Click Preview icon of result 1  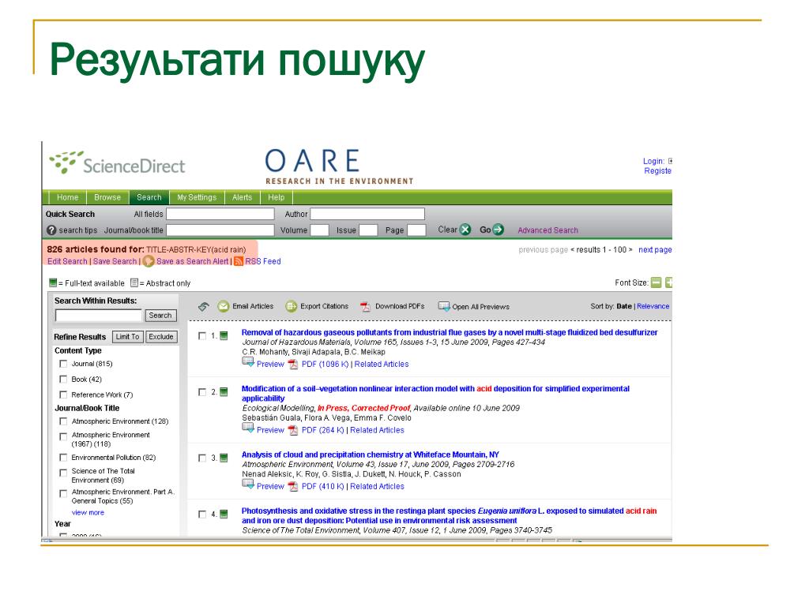pyautogui.click(x=248, y=362)
